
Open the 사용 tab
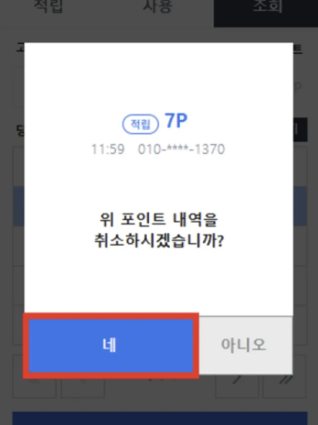coord(157,7)
